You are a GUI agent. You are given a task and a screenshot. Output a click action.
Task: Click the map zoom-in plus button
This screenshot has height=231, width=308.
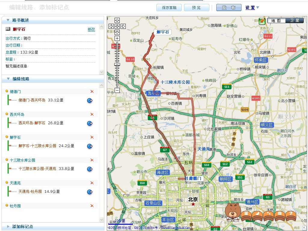(117, 38)
